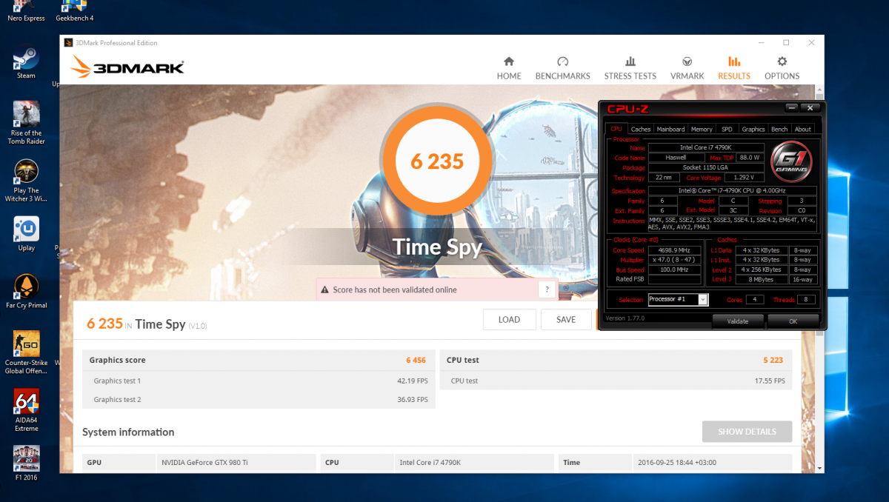Open the VRMARK section

(687, 67)
